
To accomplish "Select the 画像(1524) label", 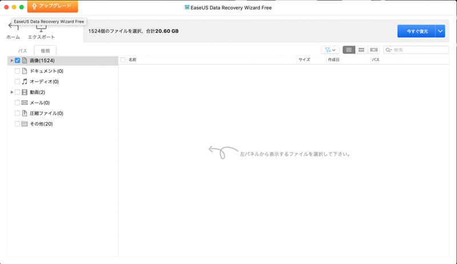I will 42,60.
